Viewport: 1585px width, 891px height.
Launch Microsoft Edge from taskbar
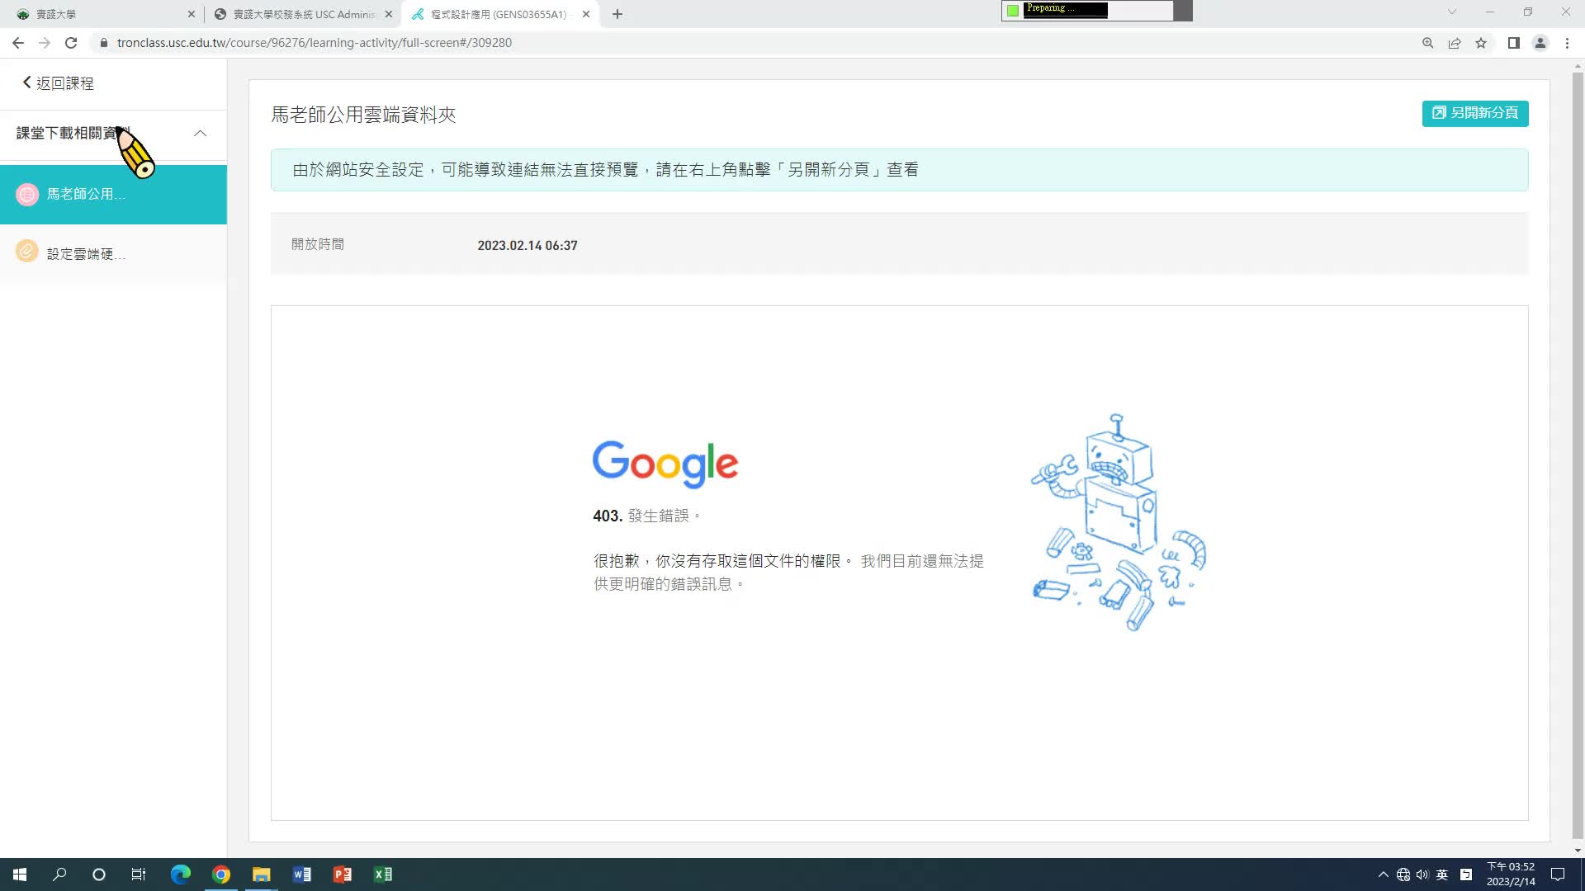[180, 874]
